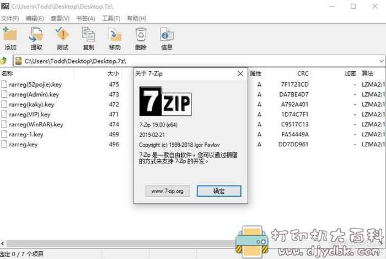Click CRC value 7F1723CD

tap(294, 84)
